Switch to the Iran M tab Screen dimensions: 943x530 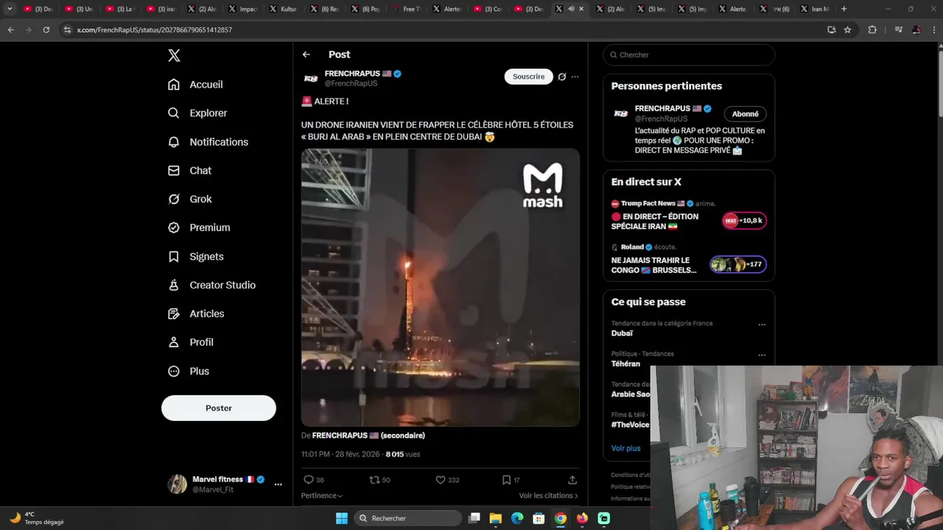(x=814, y=9)
